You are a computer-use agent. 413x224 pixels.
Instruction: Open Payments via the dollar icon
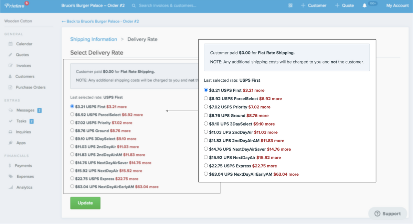tap(10, 166)
